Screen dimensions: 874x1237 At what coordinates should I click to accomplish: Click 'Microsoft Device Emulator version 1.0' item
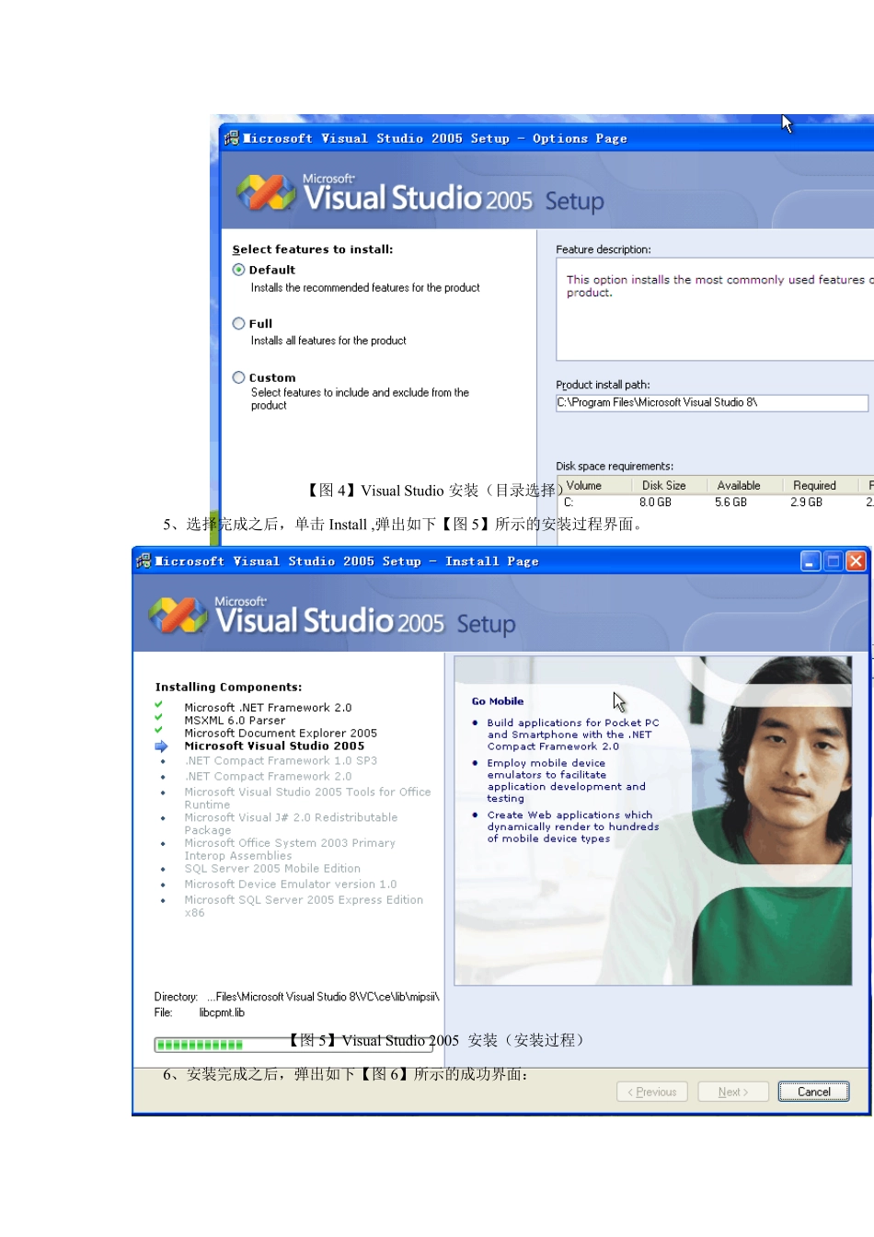[x=291, y=884]
